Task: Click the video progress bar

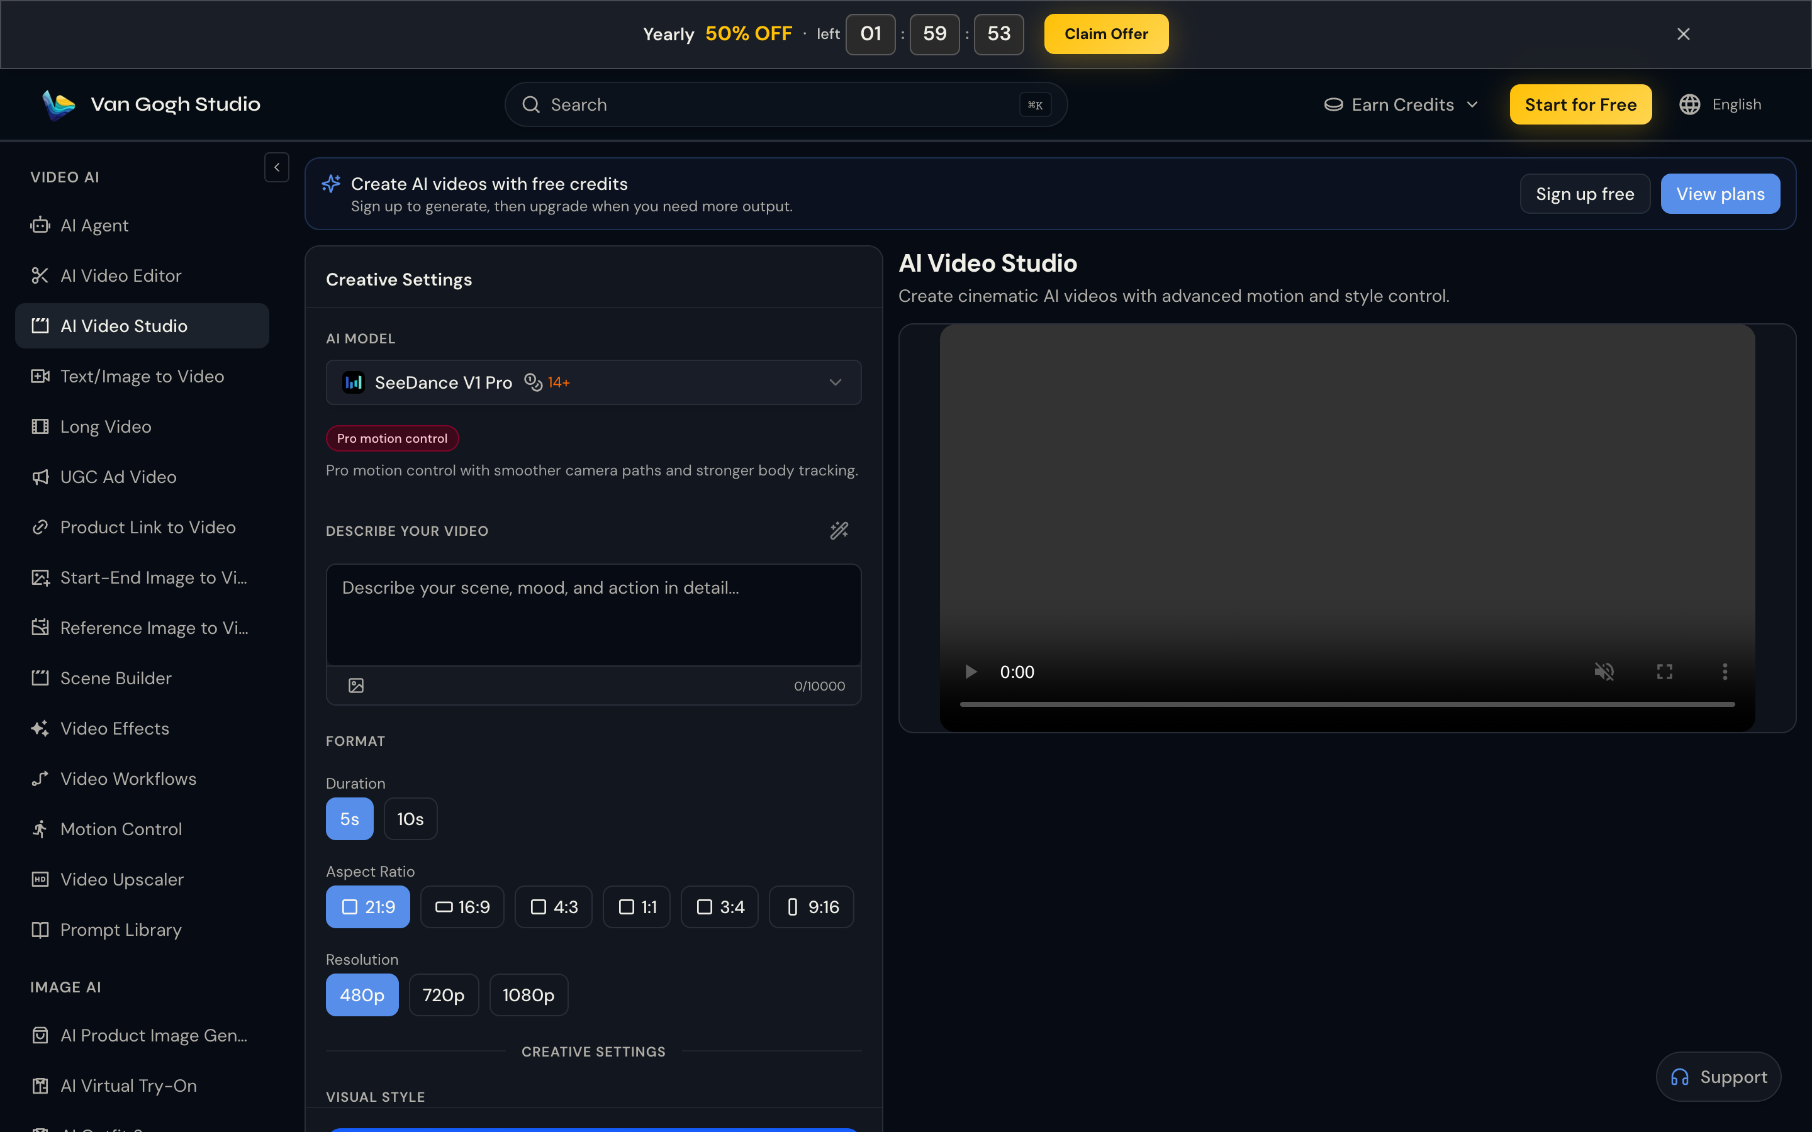Action: (x=1347, y=704)
